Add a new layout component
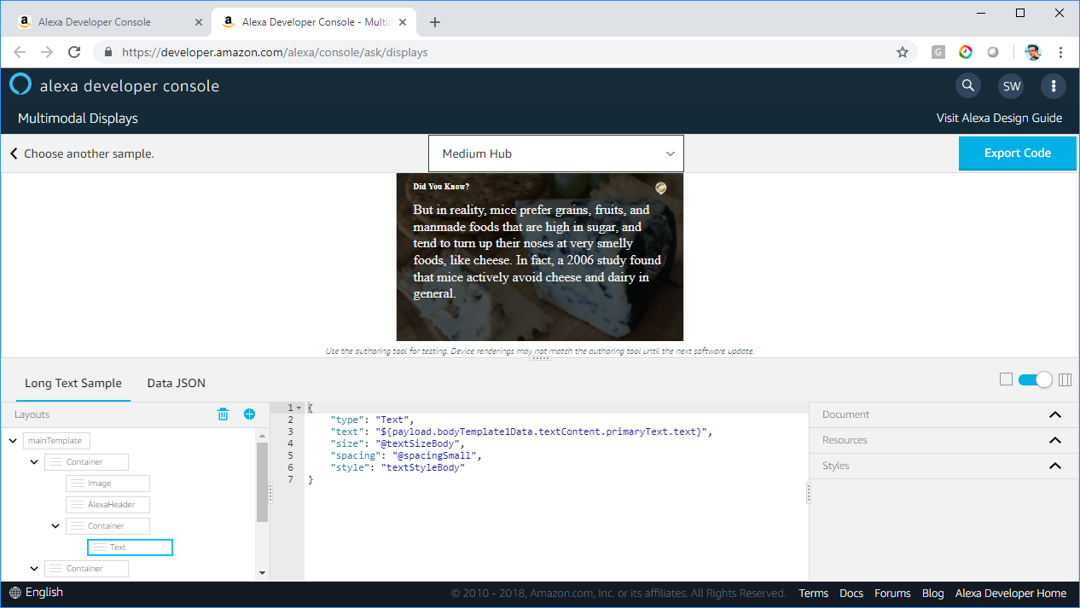The height and width of the screenshot is (608, 1080). (x=249, y=414)
